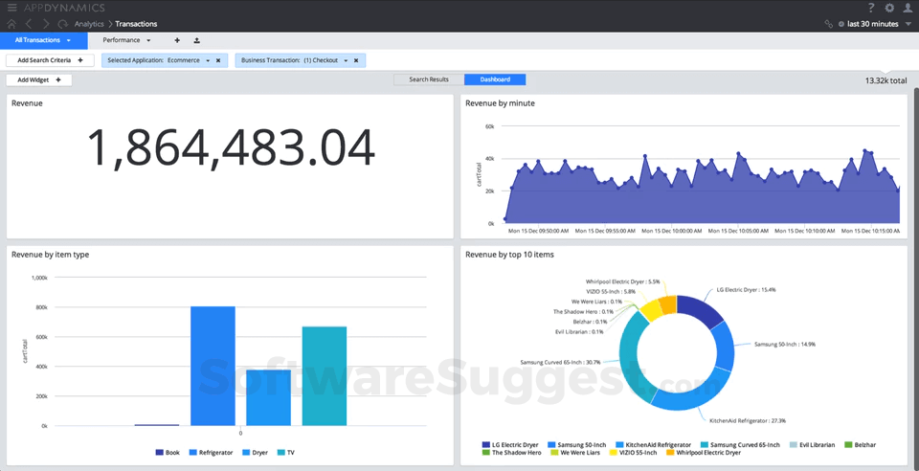Click the Revenue by item type title
919x471 pixels.
pyautogui.click(x=51, y=255)
